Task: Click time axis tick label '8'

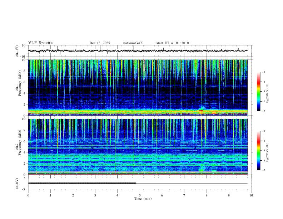Action: pos(207,195)
